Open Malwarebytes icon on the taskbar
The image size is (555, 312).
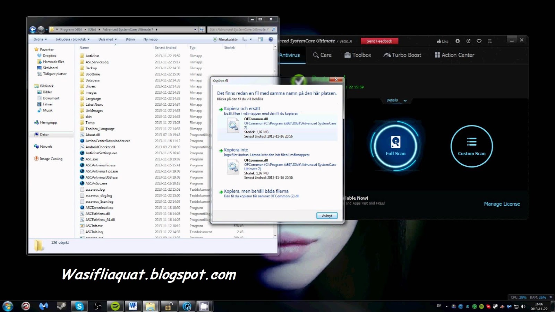tap(44, 306)
